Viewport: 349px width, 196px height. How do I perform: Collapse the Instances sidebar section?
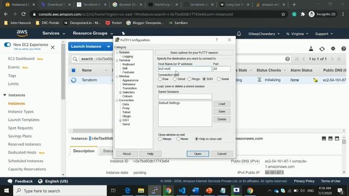(5, 95)
